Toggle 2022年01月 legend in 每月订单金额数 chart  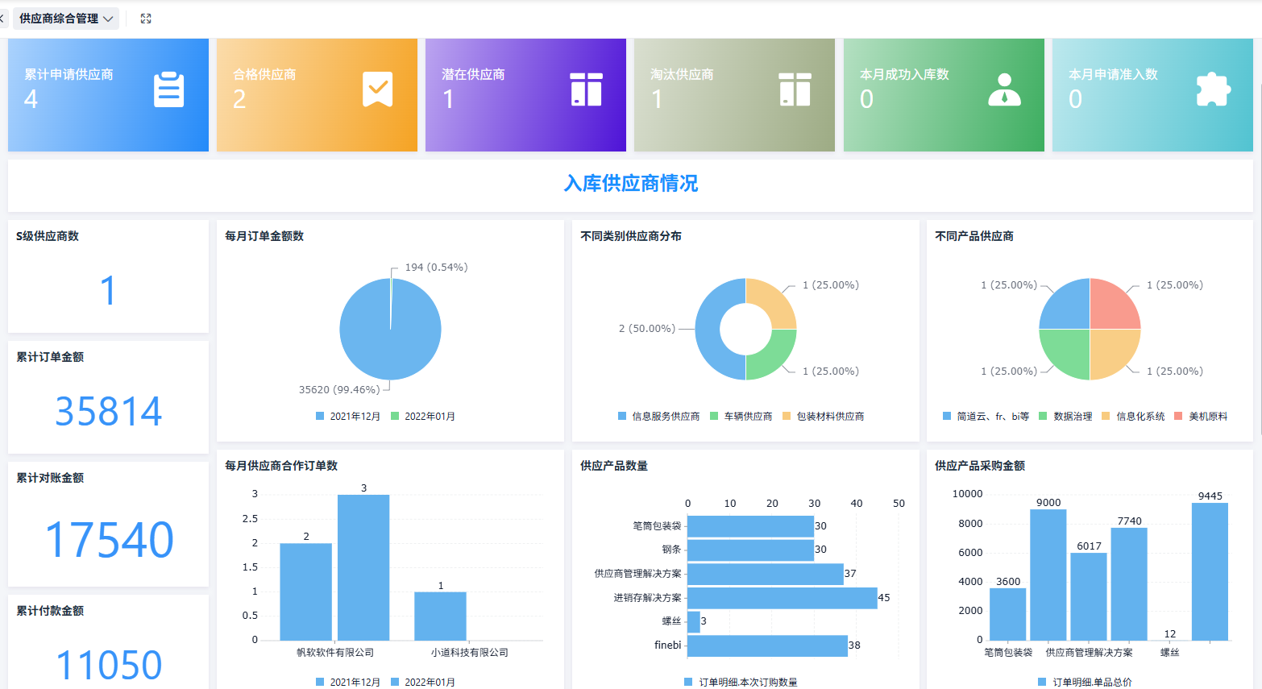tap(422, 417)
